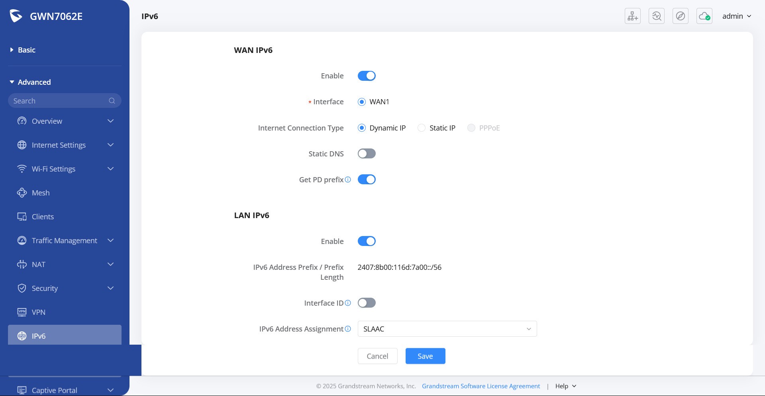Click the cloud connection status icon
The image size is (765, 396).
coord(704,16)
